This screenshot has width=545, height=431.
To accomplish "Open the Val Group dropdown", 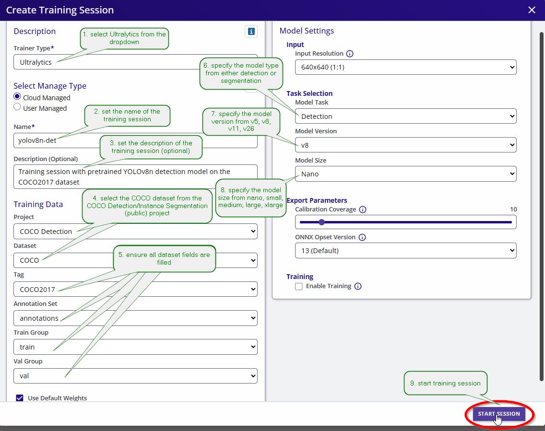I will click(x=136, y=376).
